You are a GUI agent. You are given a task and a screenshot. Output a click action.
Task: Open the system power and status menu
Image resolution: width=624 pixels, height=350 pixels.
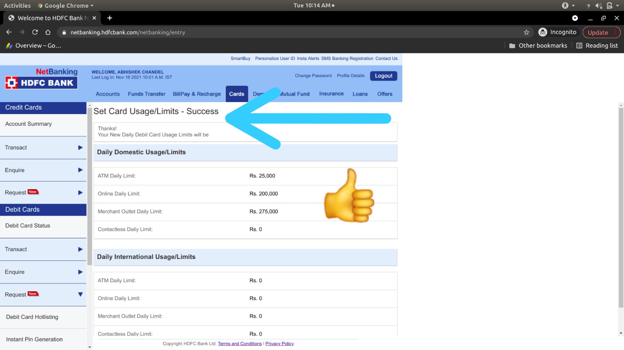(613, 5)
